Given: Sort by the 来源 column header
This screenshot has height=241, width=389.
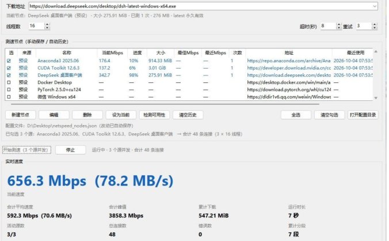Looking at the screenshot, I should coord(27,52).
